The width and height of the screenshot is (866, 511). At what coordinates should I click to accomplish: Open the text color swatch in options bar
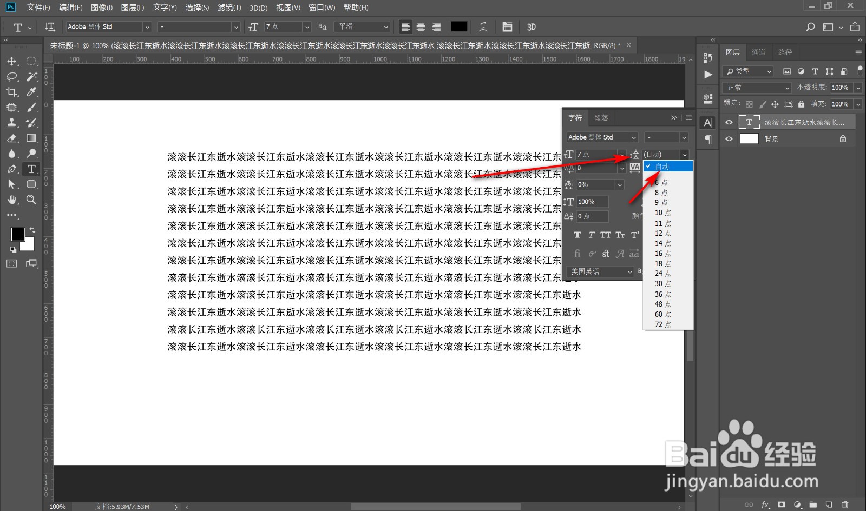pyautogui.click(x=459, y=26)
